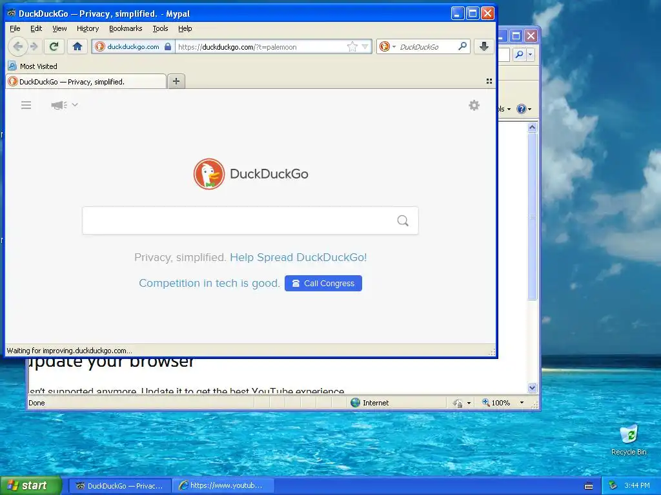Select the DuckDuckGo — Privacy, simplified tab
Viewport: 661px width, 495px height.
pyautogui.click(x=86, y=82)
